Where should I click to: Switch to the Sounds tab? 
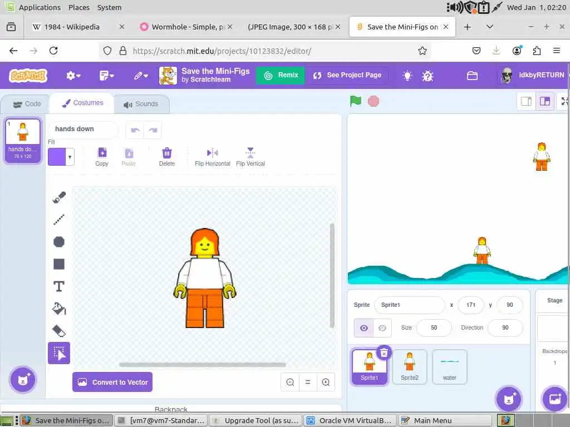(x=141, y=104)
